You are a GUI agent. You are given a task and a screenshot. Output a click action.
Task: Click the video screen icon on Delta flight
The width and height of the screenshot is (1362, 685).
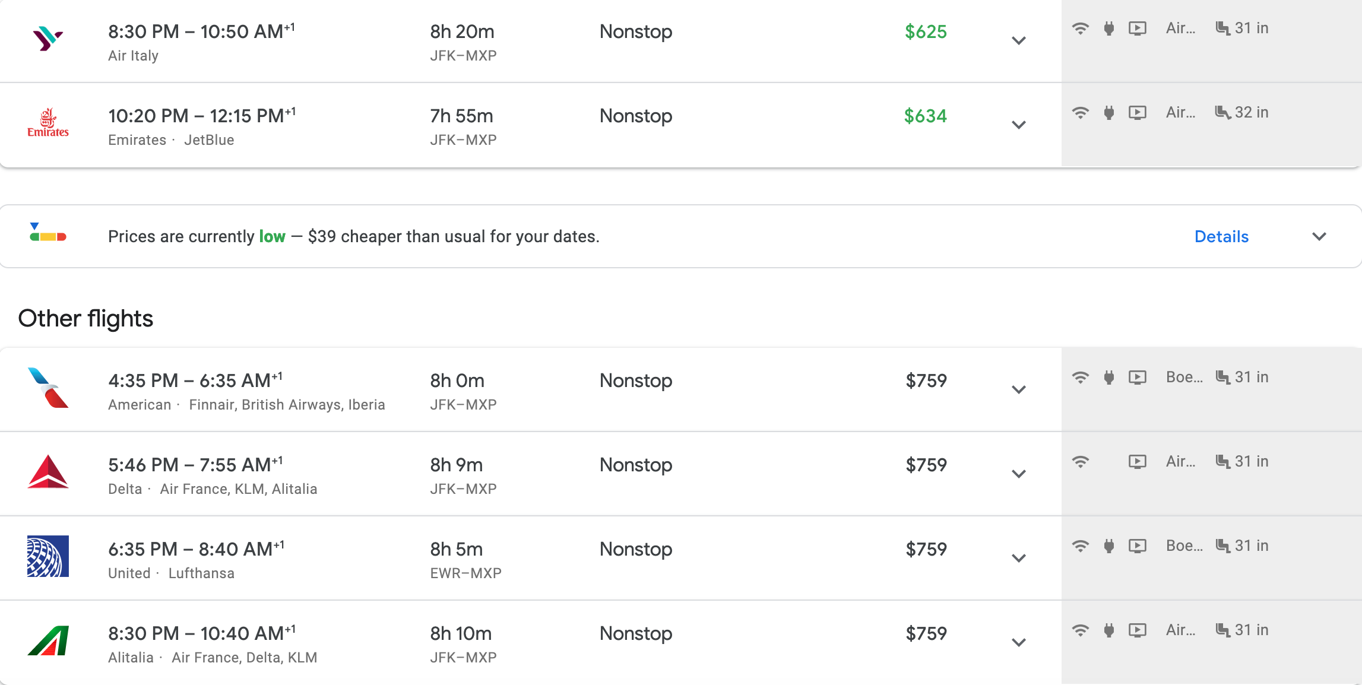click(x=1137, y=462)
